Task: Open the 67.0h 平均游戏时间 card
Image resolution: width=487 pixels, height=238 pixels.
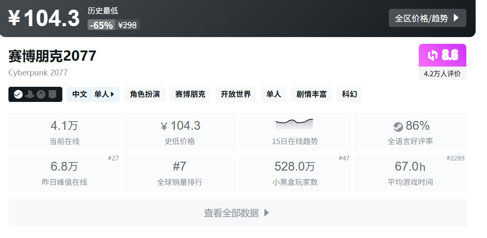Action: pos(410,172)
